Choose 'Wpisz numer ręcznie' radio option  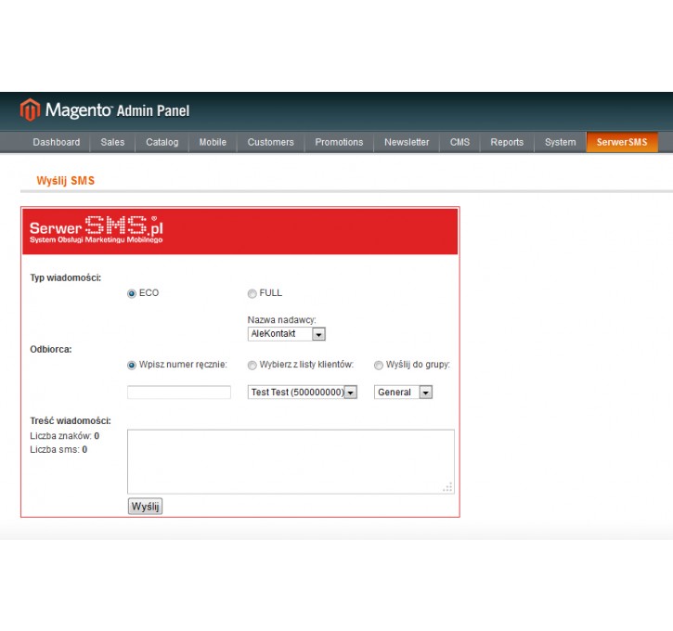(132, 366)
